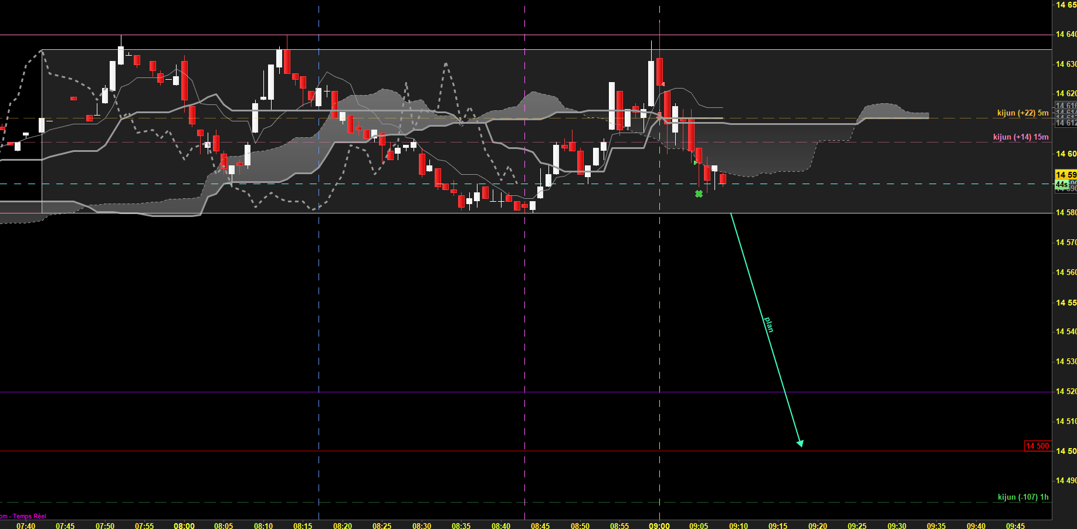Click the 14 560 price axis label
1077x529 pixels.
(x=1066, y=272)
